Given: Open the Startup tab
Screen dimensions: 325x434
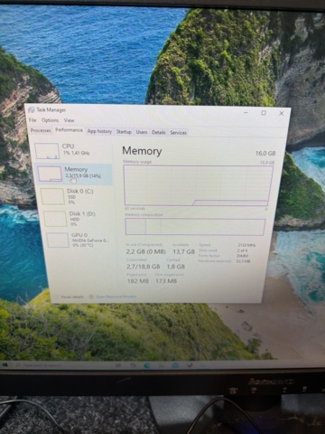Looking at the screenshot, I should [x=124, y=132].
